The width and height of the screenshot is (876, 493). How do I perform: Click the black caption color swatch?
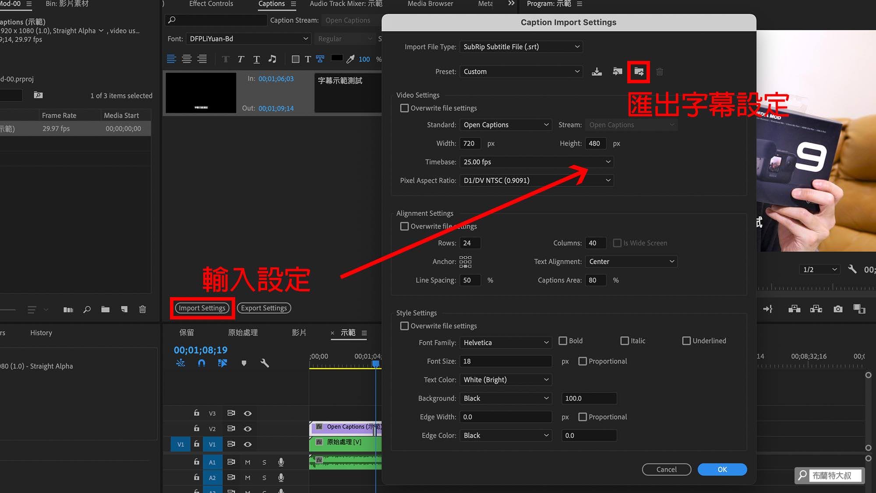tap(337, 58)
